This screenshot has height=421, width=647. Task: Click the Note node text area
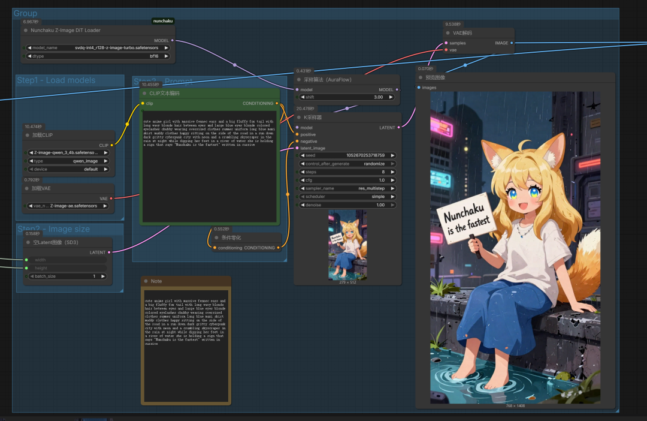[x=186, y=346]
